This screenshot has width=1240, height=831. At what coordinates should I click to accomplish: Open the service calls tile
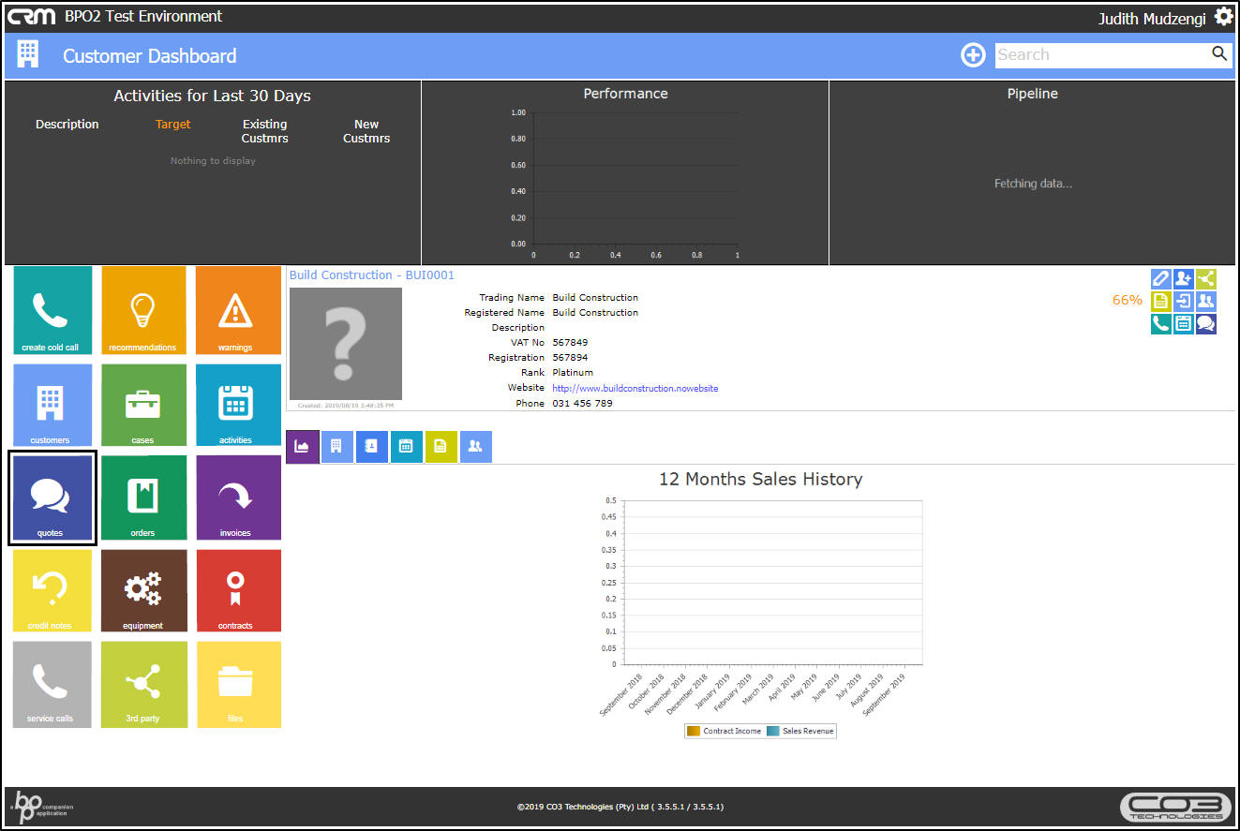52,684
